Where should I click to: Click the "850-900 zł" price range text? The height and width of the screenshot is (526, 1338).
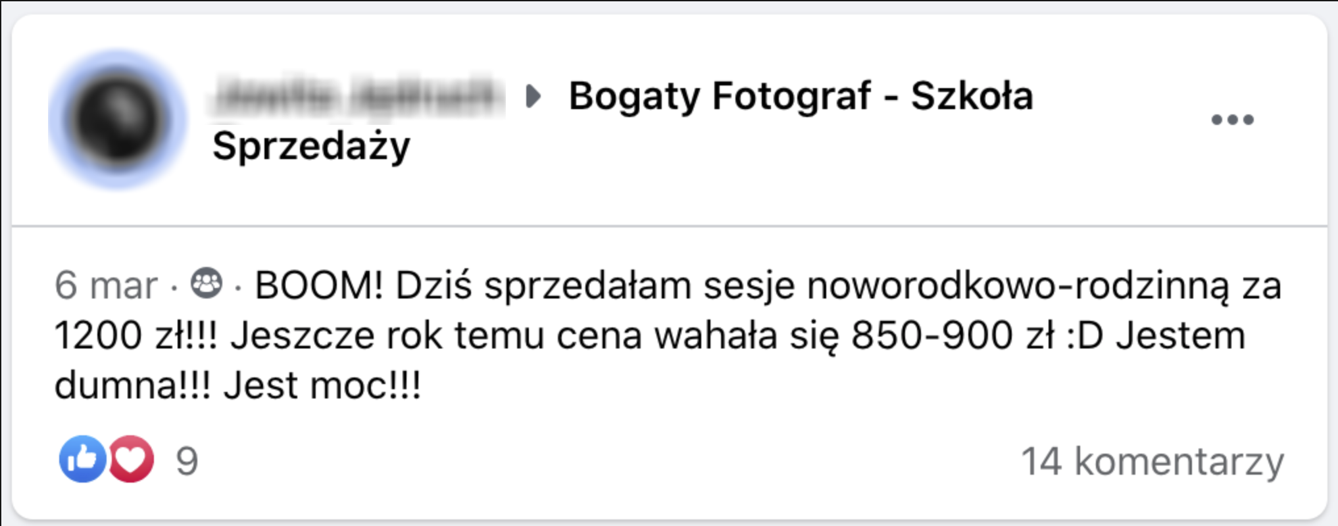coord(953,335)
